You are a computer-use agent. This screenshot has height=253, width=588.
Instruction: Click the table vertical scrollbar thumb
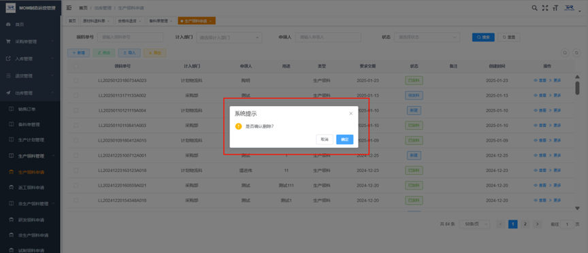578,88
